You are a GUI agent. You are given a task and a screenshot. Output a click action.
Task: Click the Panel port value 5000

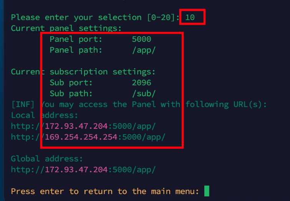click(141, 39)
